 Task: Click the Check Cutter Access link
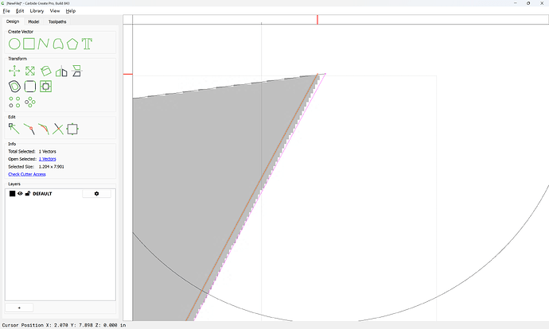27,174
